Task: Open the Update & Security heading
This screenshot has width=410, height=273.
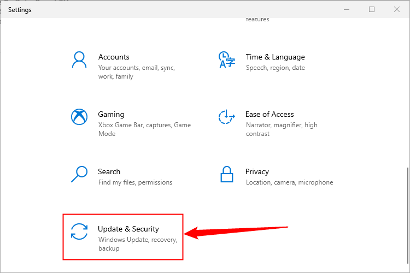Action: tap(128, 229)
